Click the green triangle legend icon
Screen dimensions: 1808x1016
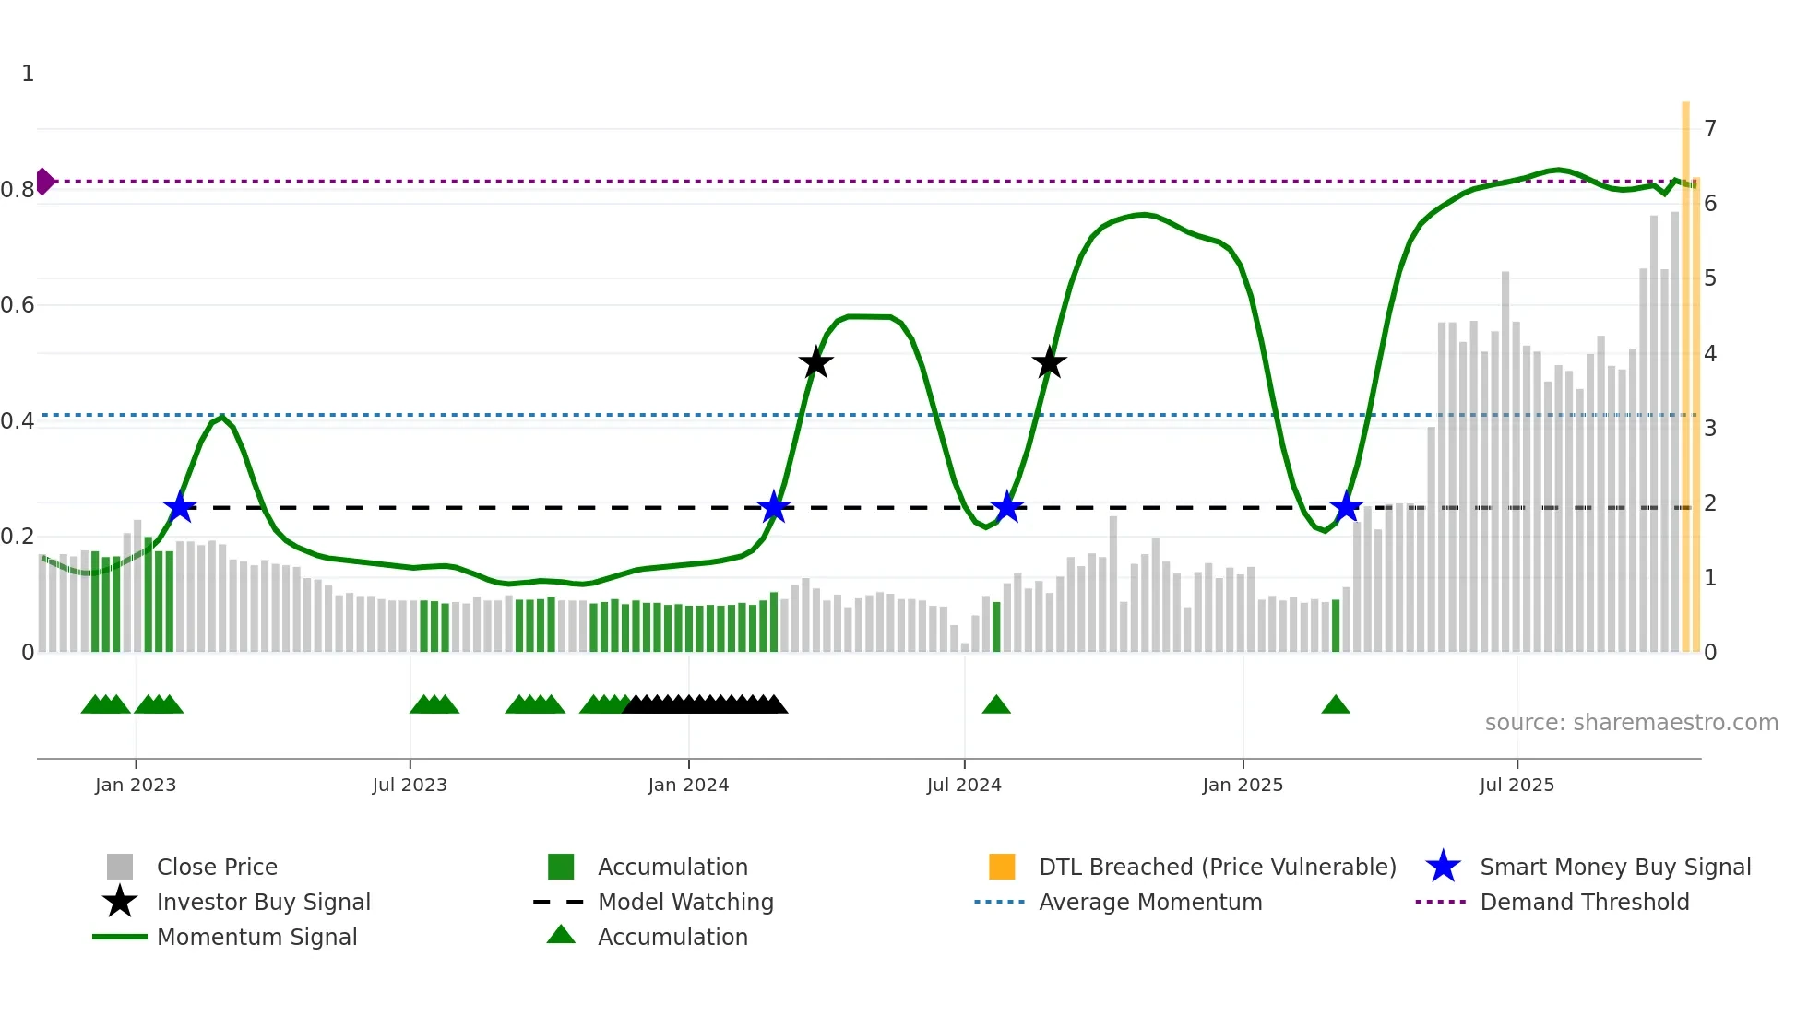[x=561, y=935]
